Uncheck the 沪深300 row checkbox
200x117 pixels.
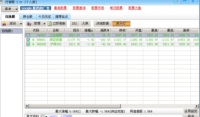(x=28, y=44)
